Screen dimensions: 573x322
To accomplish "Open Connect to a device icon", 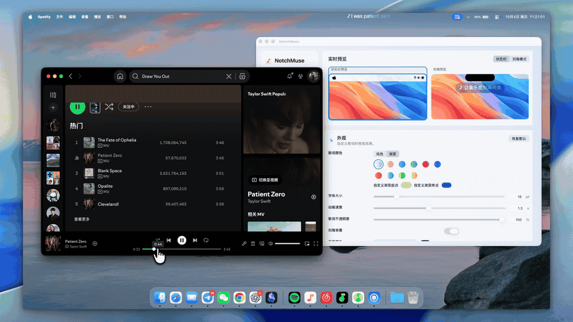I will click(x=261, y=243).
